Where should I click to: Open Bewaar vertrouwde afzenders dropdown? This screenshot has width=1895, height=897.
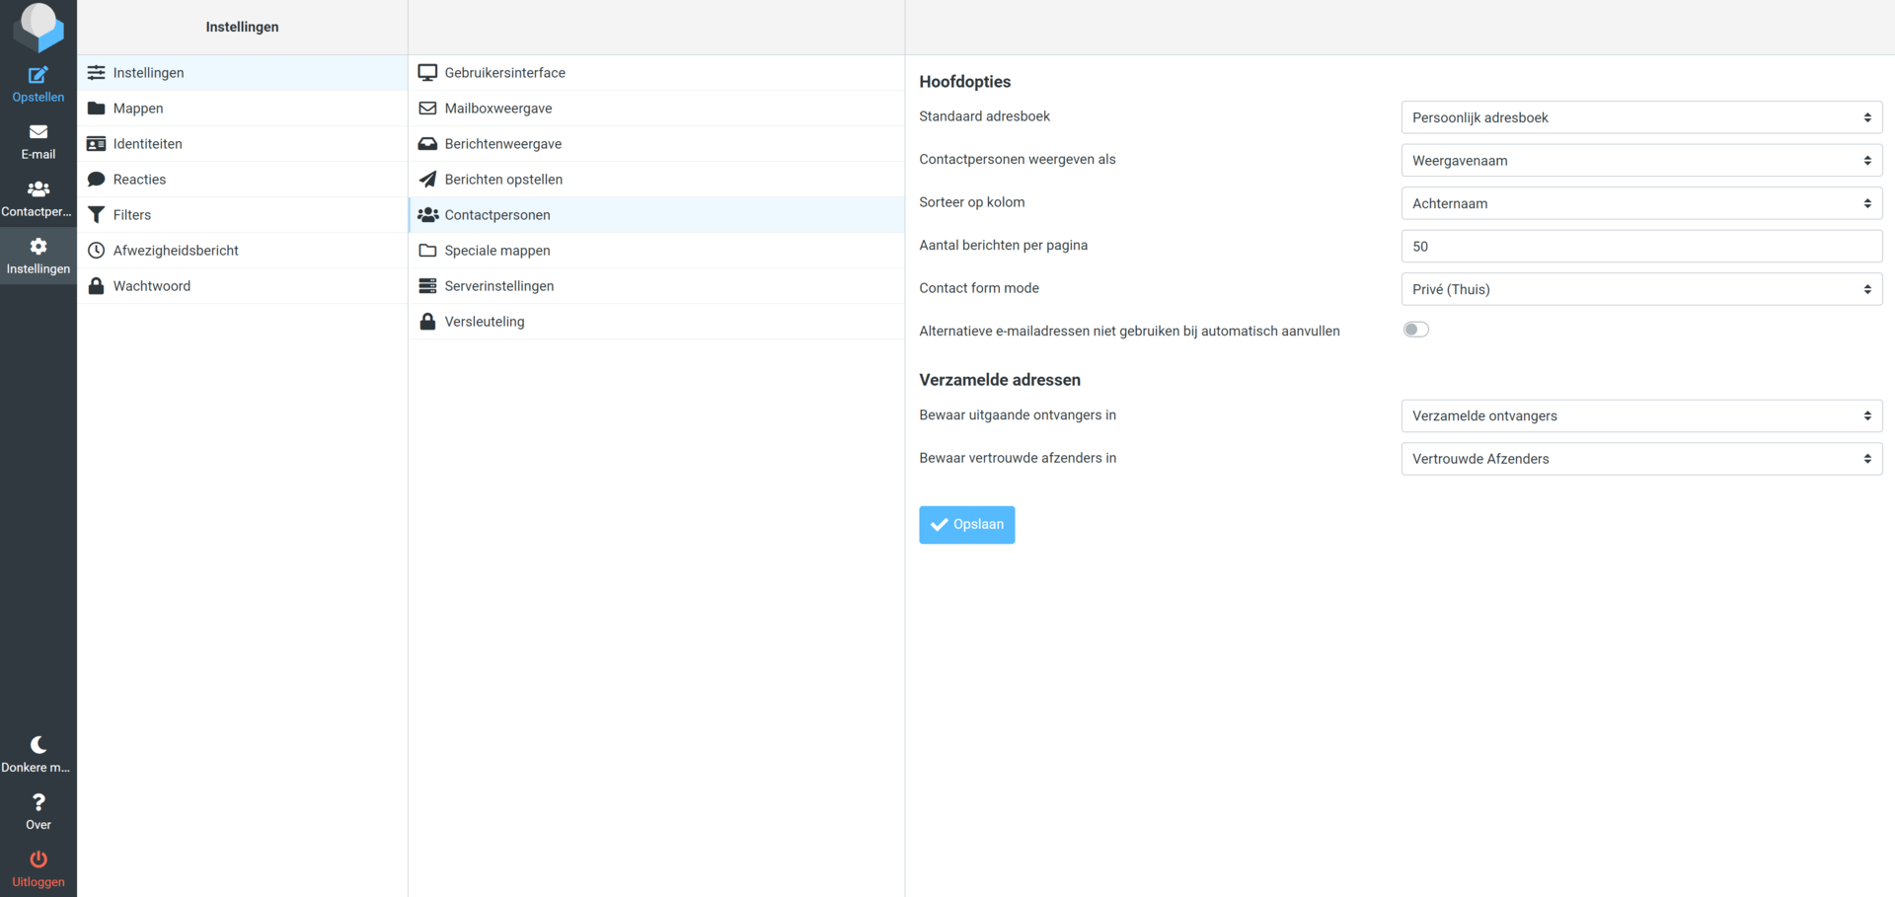click(1641, 459)
